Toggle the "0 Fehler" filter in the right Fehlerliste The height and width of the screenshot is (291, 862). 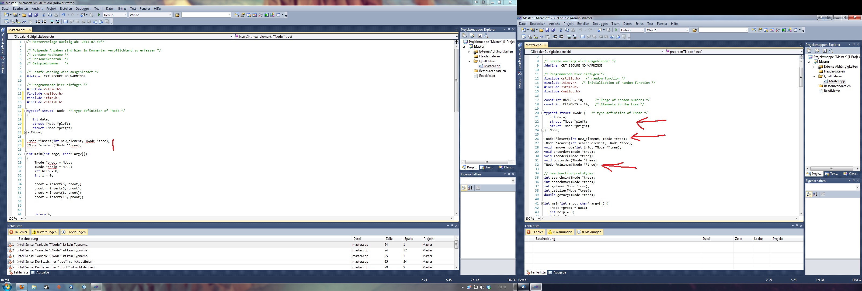(x=535, y=232)
